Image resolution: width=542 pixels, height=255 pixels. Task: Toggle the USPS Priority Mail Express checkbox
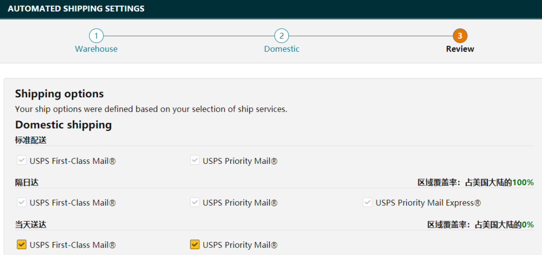pyautogui.click(x=368, y=202)
